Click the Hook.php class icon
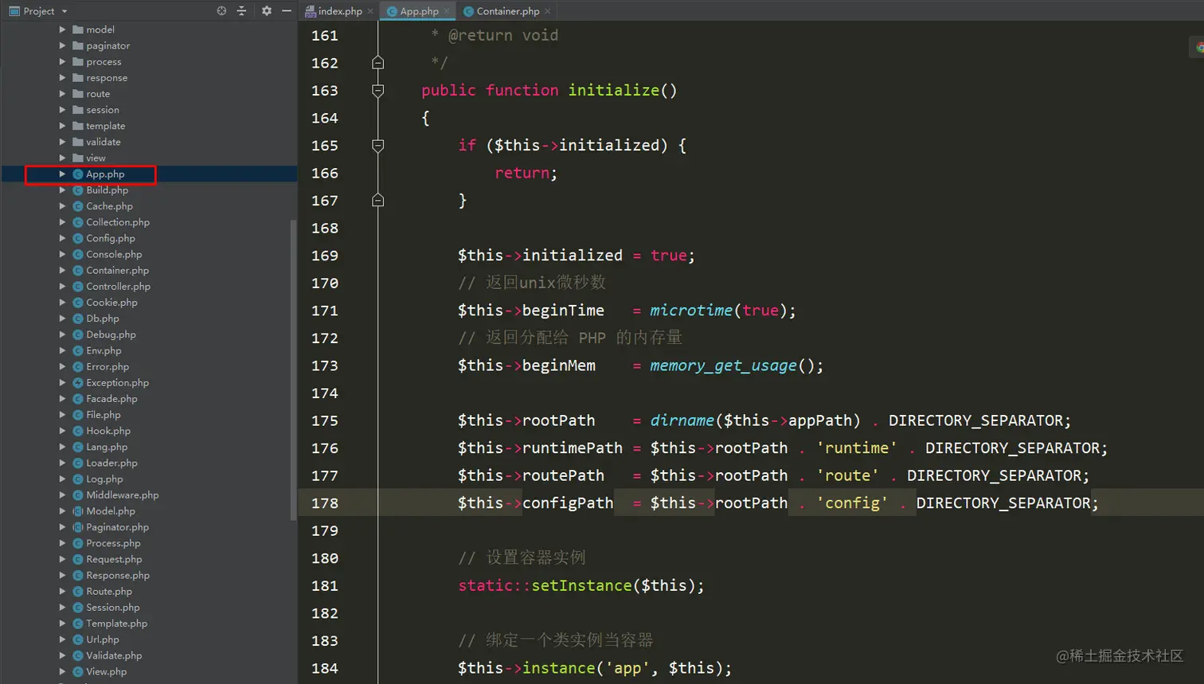 tap(78, 431)
